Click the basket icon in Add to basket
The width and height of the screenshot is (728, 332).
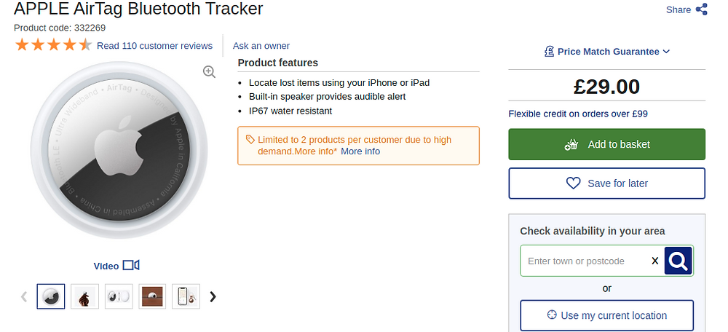571,144
